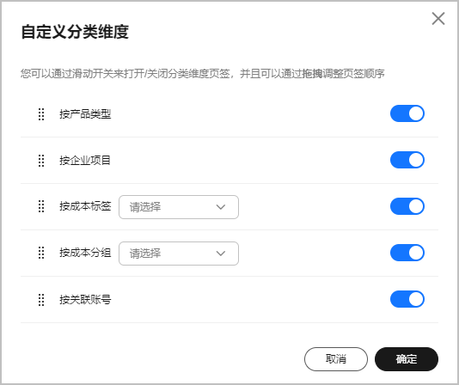Click chevron arrow in 按成本分组 dropdown
459x385 pixels.
coord(221,254)
